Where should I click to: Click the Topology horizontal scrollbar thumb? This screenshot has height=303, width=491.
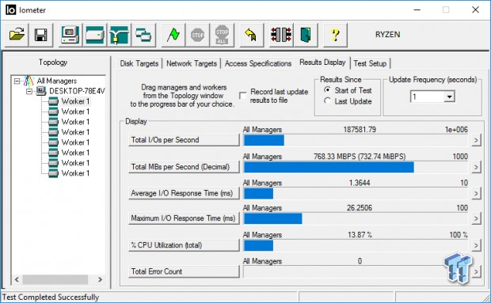click(x=55, y=279)
